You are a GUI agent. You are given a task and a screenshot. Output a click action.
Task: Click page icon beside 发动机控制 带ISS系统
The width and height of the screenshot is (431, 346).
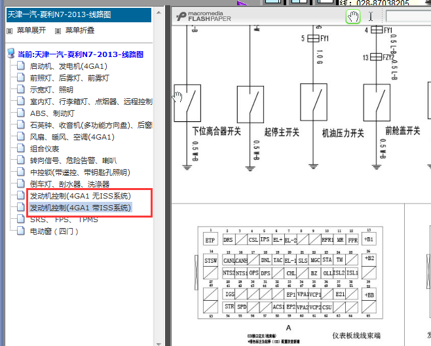tap(21, 207)
